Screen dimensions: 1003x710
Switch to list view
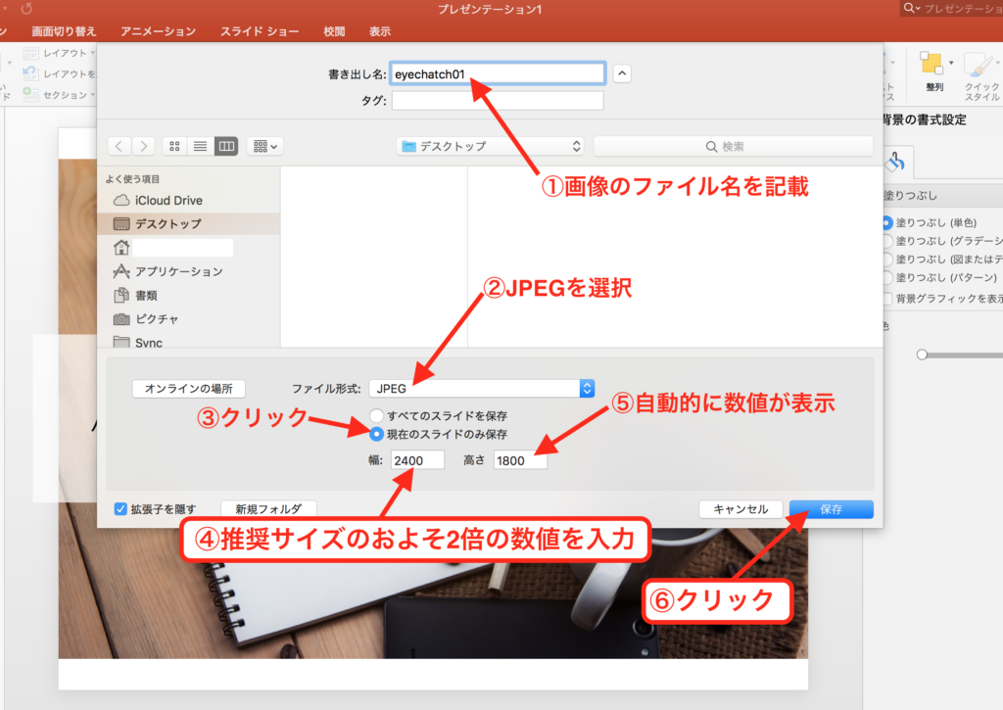click(200, 146)
